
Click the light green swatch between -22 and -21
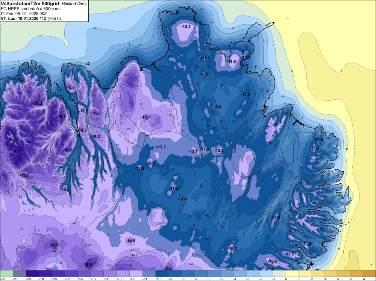click(7, 273)
